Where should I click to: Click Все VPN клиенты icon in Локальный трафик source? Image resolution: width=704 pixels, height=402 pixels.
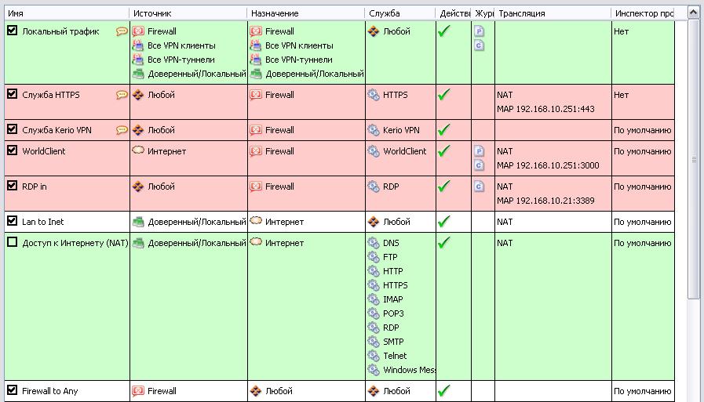coord(138,45)
